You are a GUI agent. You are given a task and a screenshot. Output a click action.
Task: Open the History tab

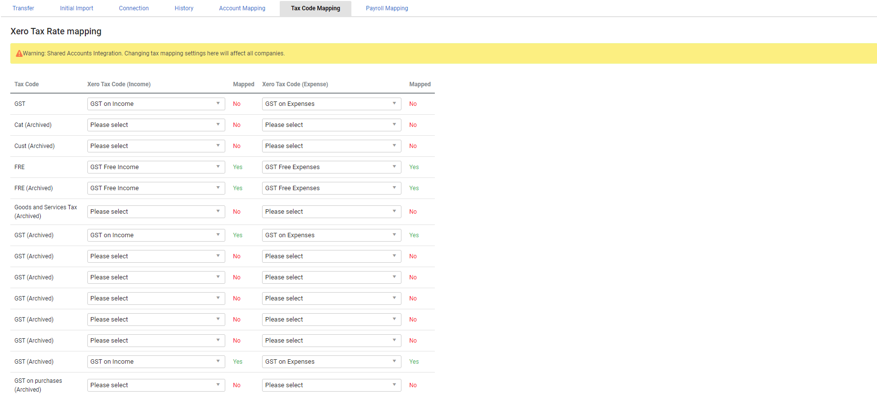pyautogui.click(x=184, y=8)
